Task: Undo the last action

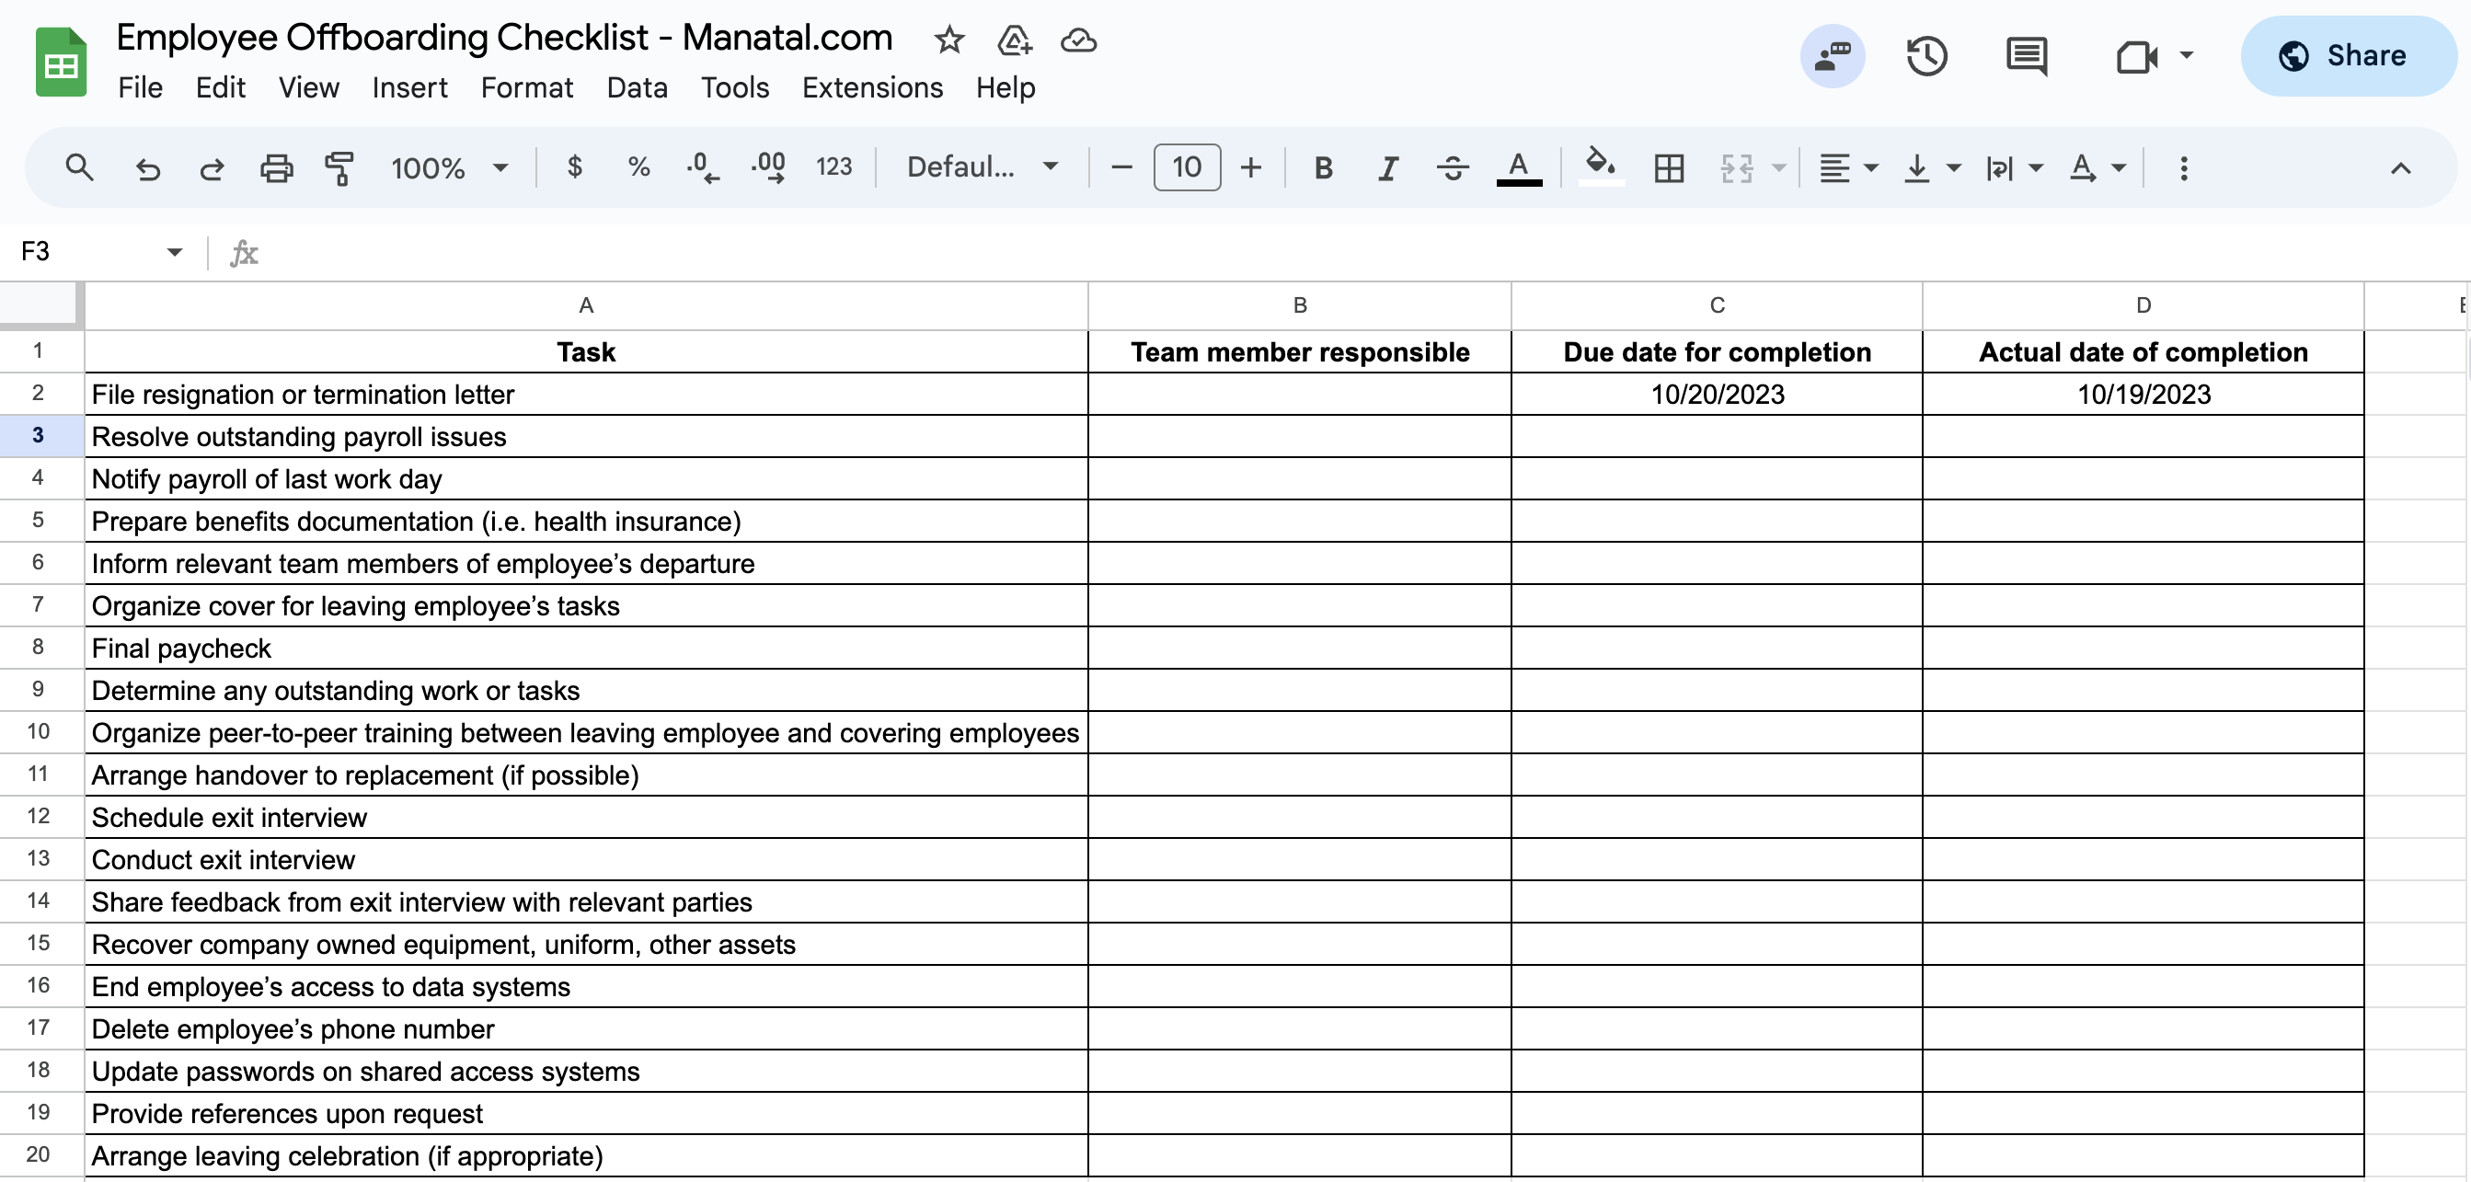Action: [x=149, y=166]
